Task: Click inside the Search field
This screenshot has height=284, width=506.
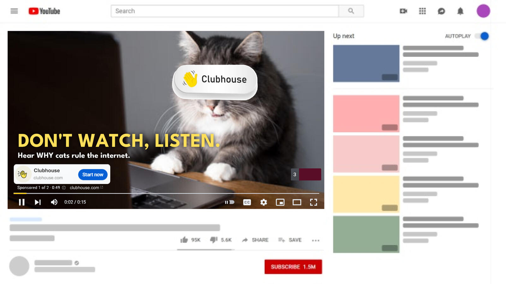Action: pos(225,11)
